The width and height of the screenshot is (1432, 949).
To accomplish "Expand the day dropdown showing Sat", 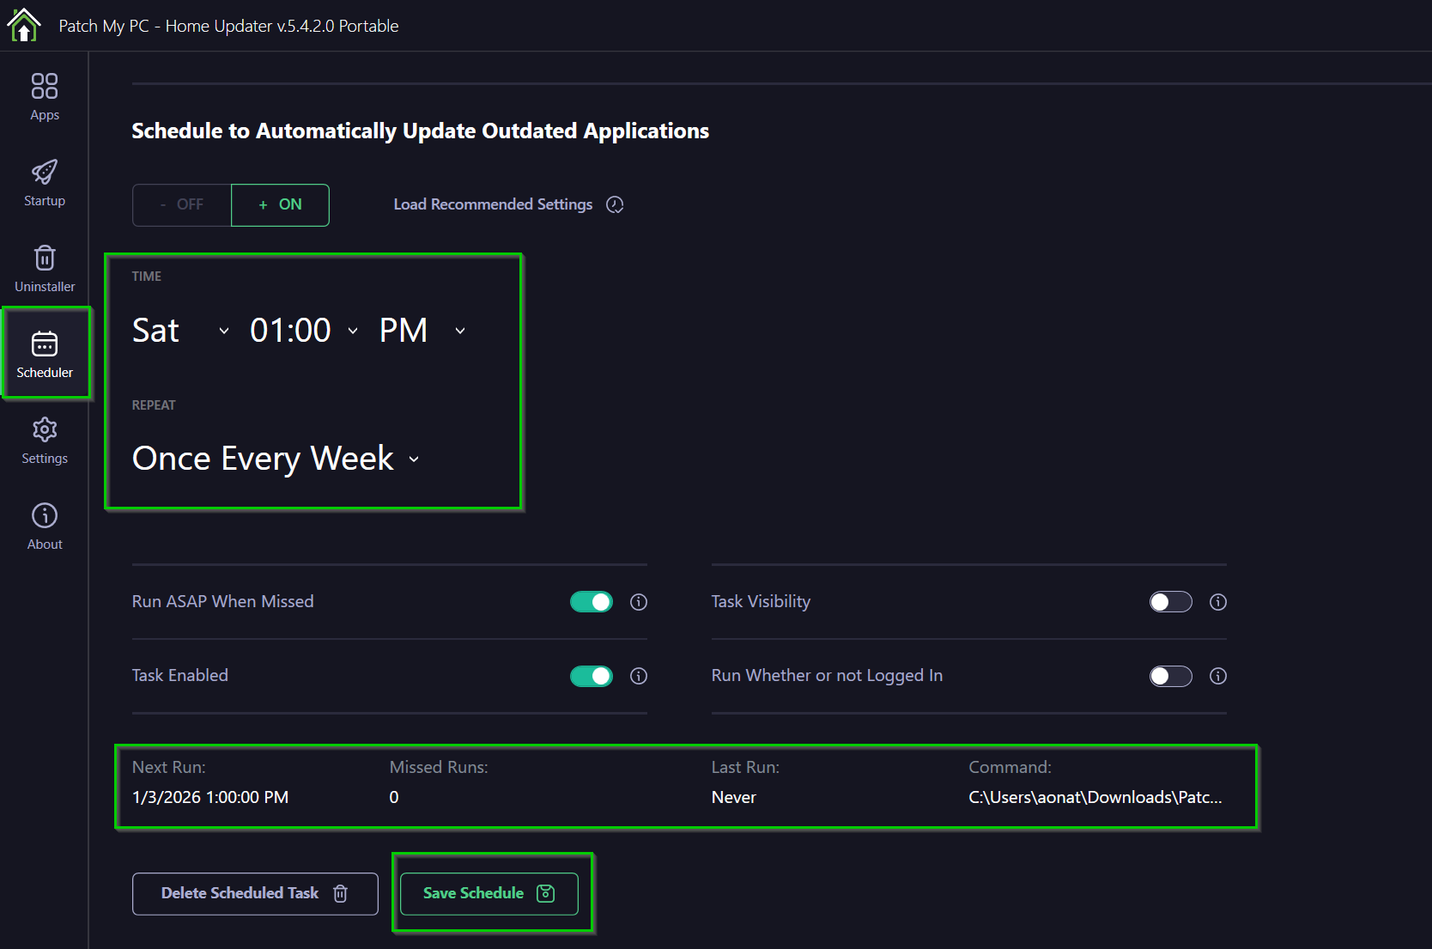I will 181,331.
